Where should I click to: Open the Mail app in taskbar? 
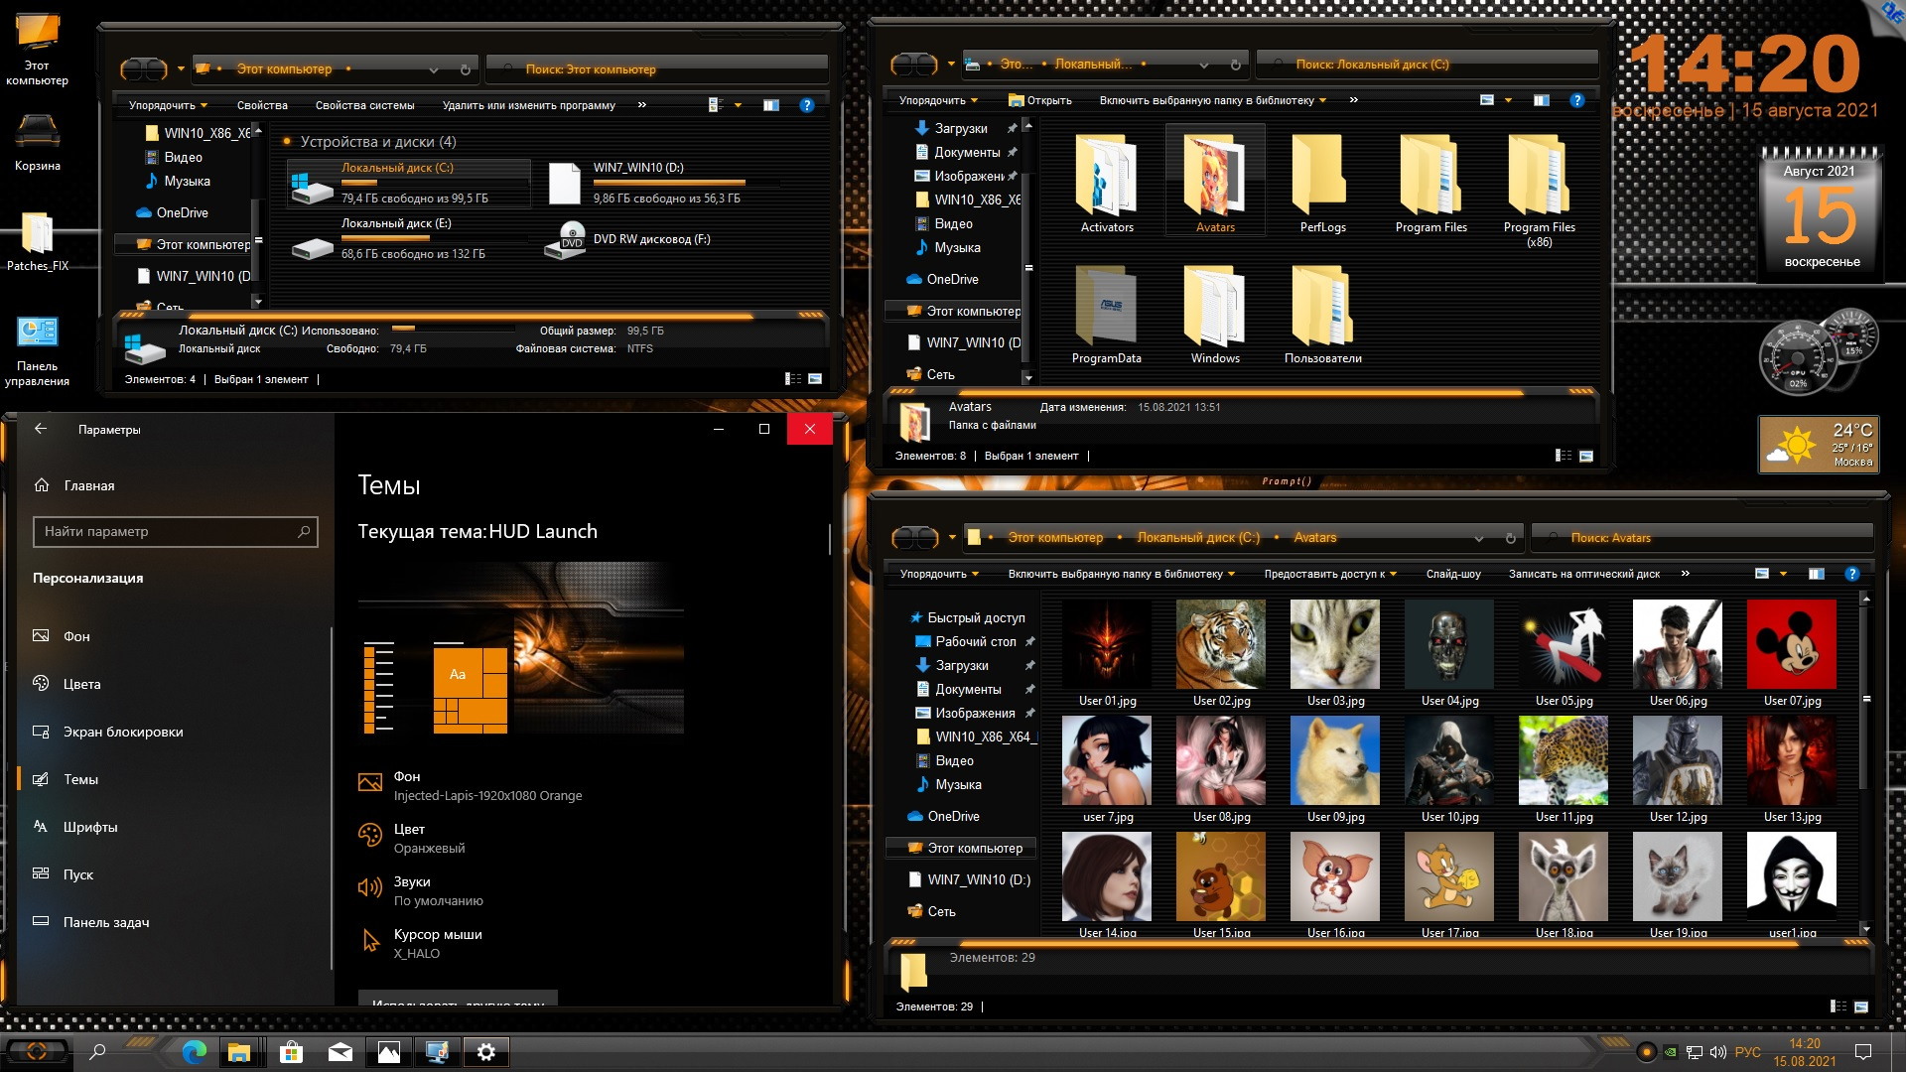click(x=340, y=1052)
